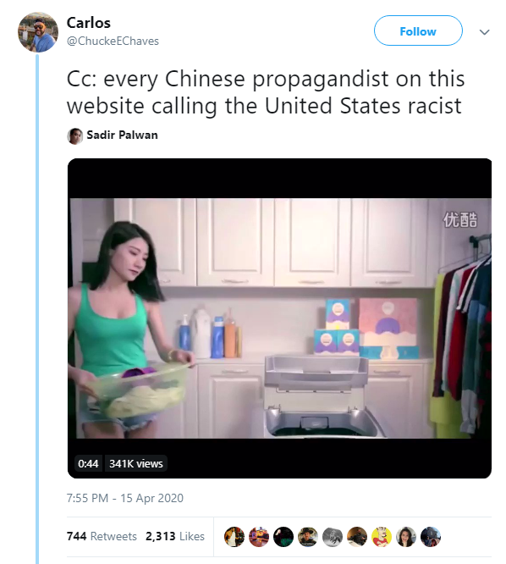Image resolution: width=506 pixels, height=564 pixels.
Task: Open the last liker avatar in row
Action: pos(431,537)
